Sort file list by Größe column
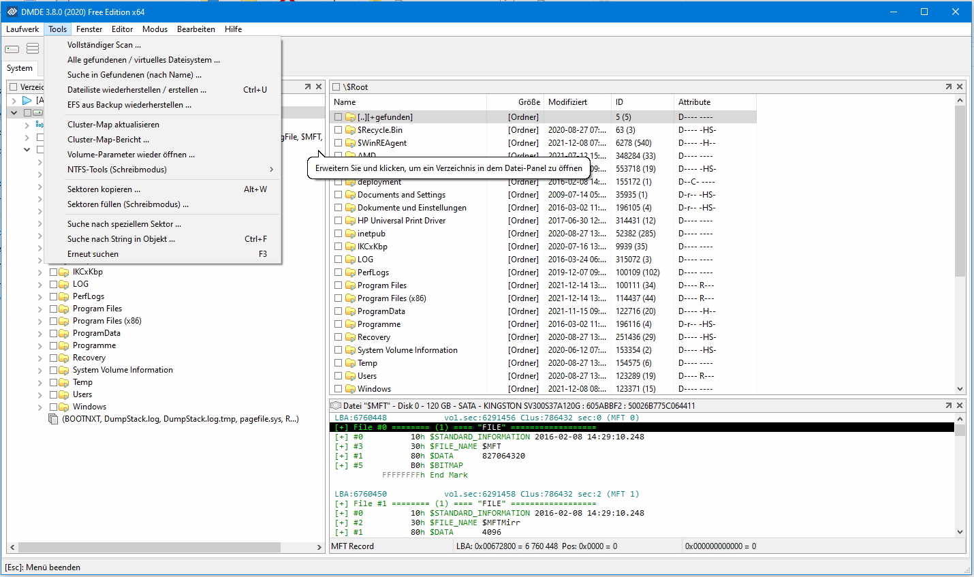 [x=515, y=102]
